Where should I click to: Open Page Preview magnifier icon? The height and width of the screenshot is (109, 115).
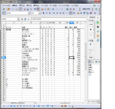(31, 9)
